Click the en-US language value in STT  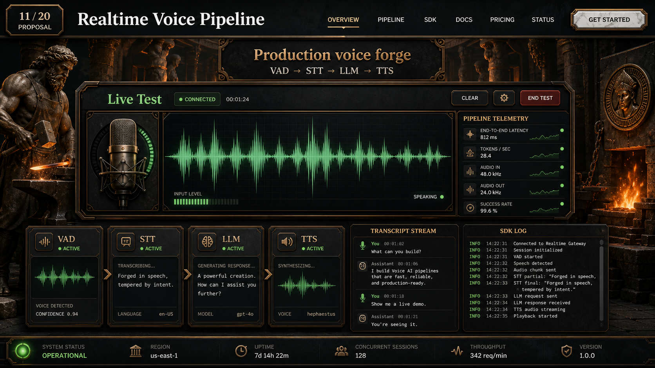(166, 314)
